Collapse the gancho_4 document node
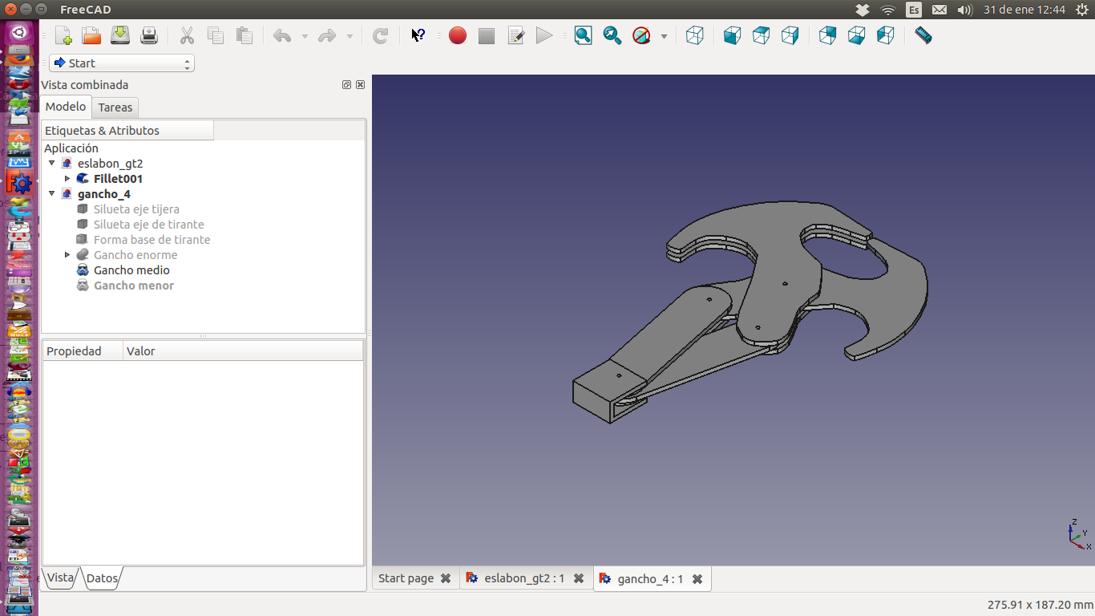Viewport: 1095px width, 616px height. 52,194
